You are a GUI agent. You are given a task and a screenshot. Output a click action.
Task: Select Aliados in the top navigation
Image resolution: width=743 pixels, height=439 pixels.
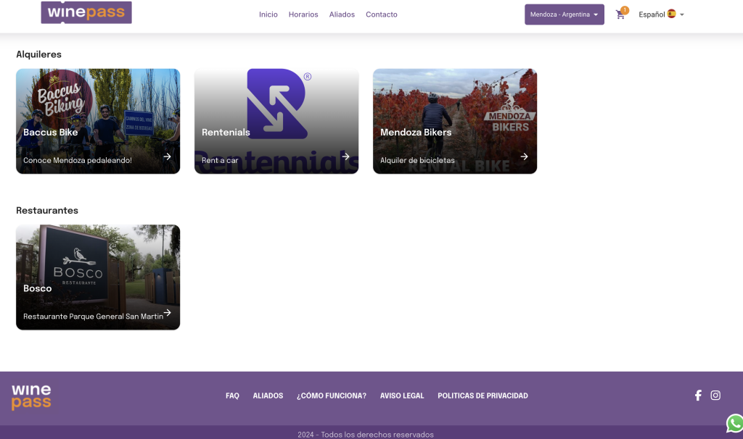pos(342,14)
